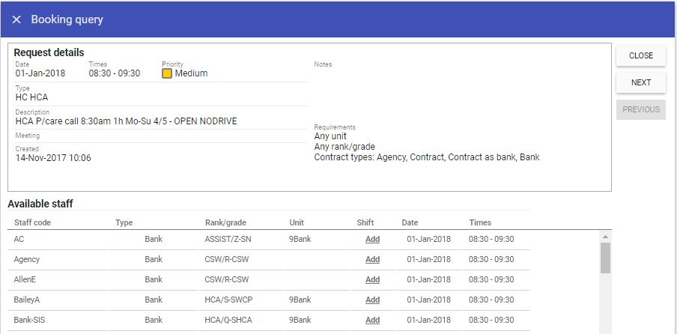
Task: Sort by Rank/grade column header
Action: click(x=225, y=222)
